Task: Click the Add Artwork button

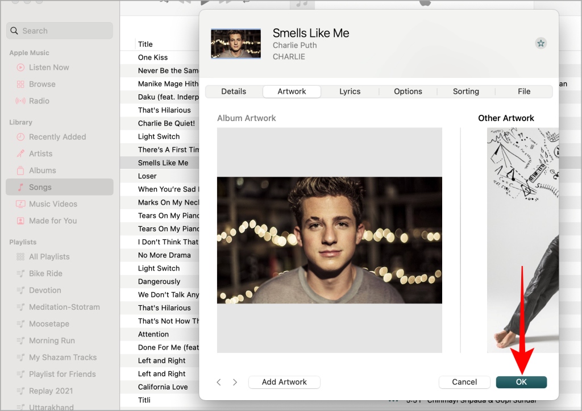Action: pos(284,382)
